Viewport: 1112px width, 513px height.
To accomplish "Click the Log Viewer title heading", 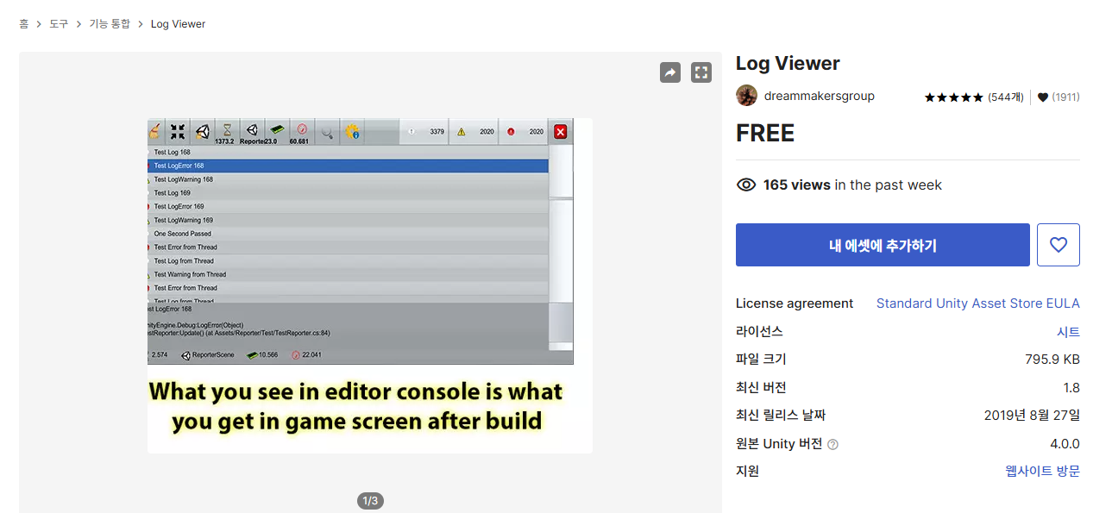I will point(788,64).
